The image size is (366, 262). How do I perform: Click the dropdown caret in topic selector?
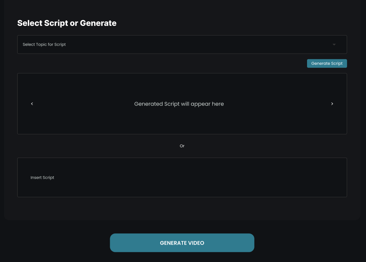(334, 45)
